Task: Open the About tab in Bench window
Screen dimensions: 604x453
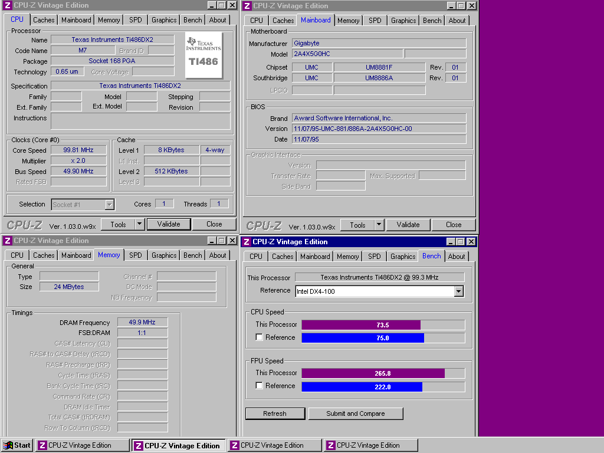Action: pos(456,257)
